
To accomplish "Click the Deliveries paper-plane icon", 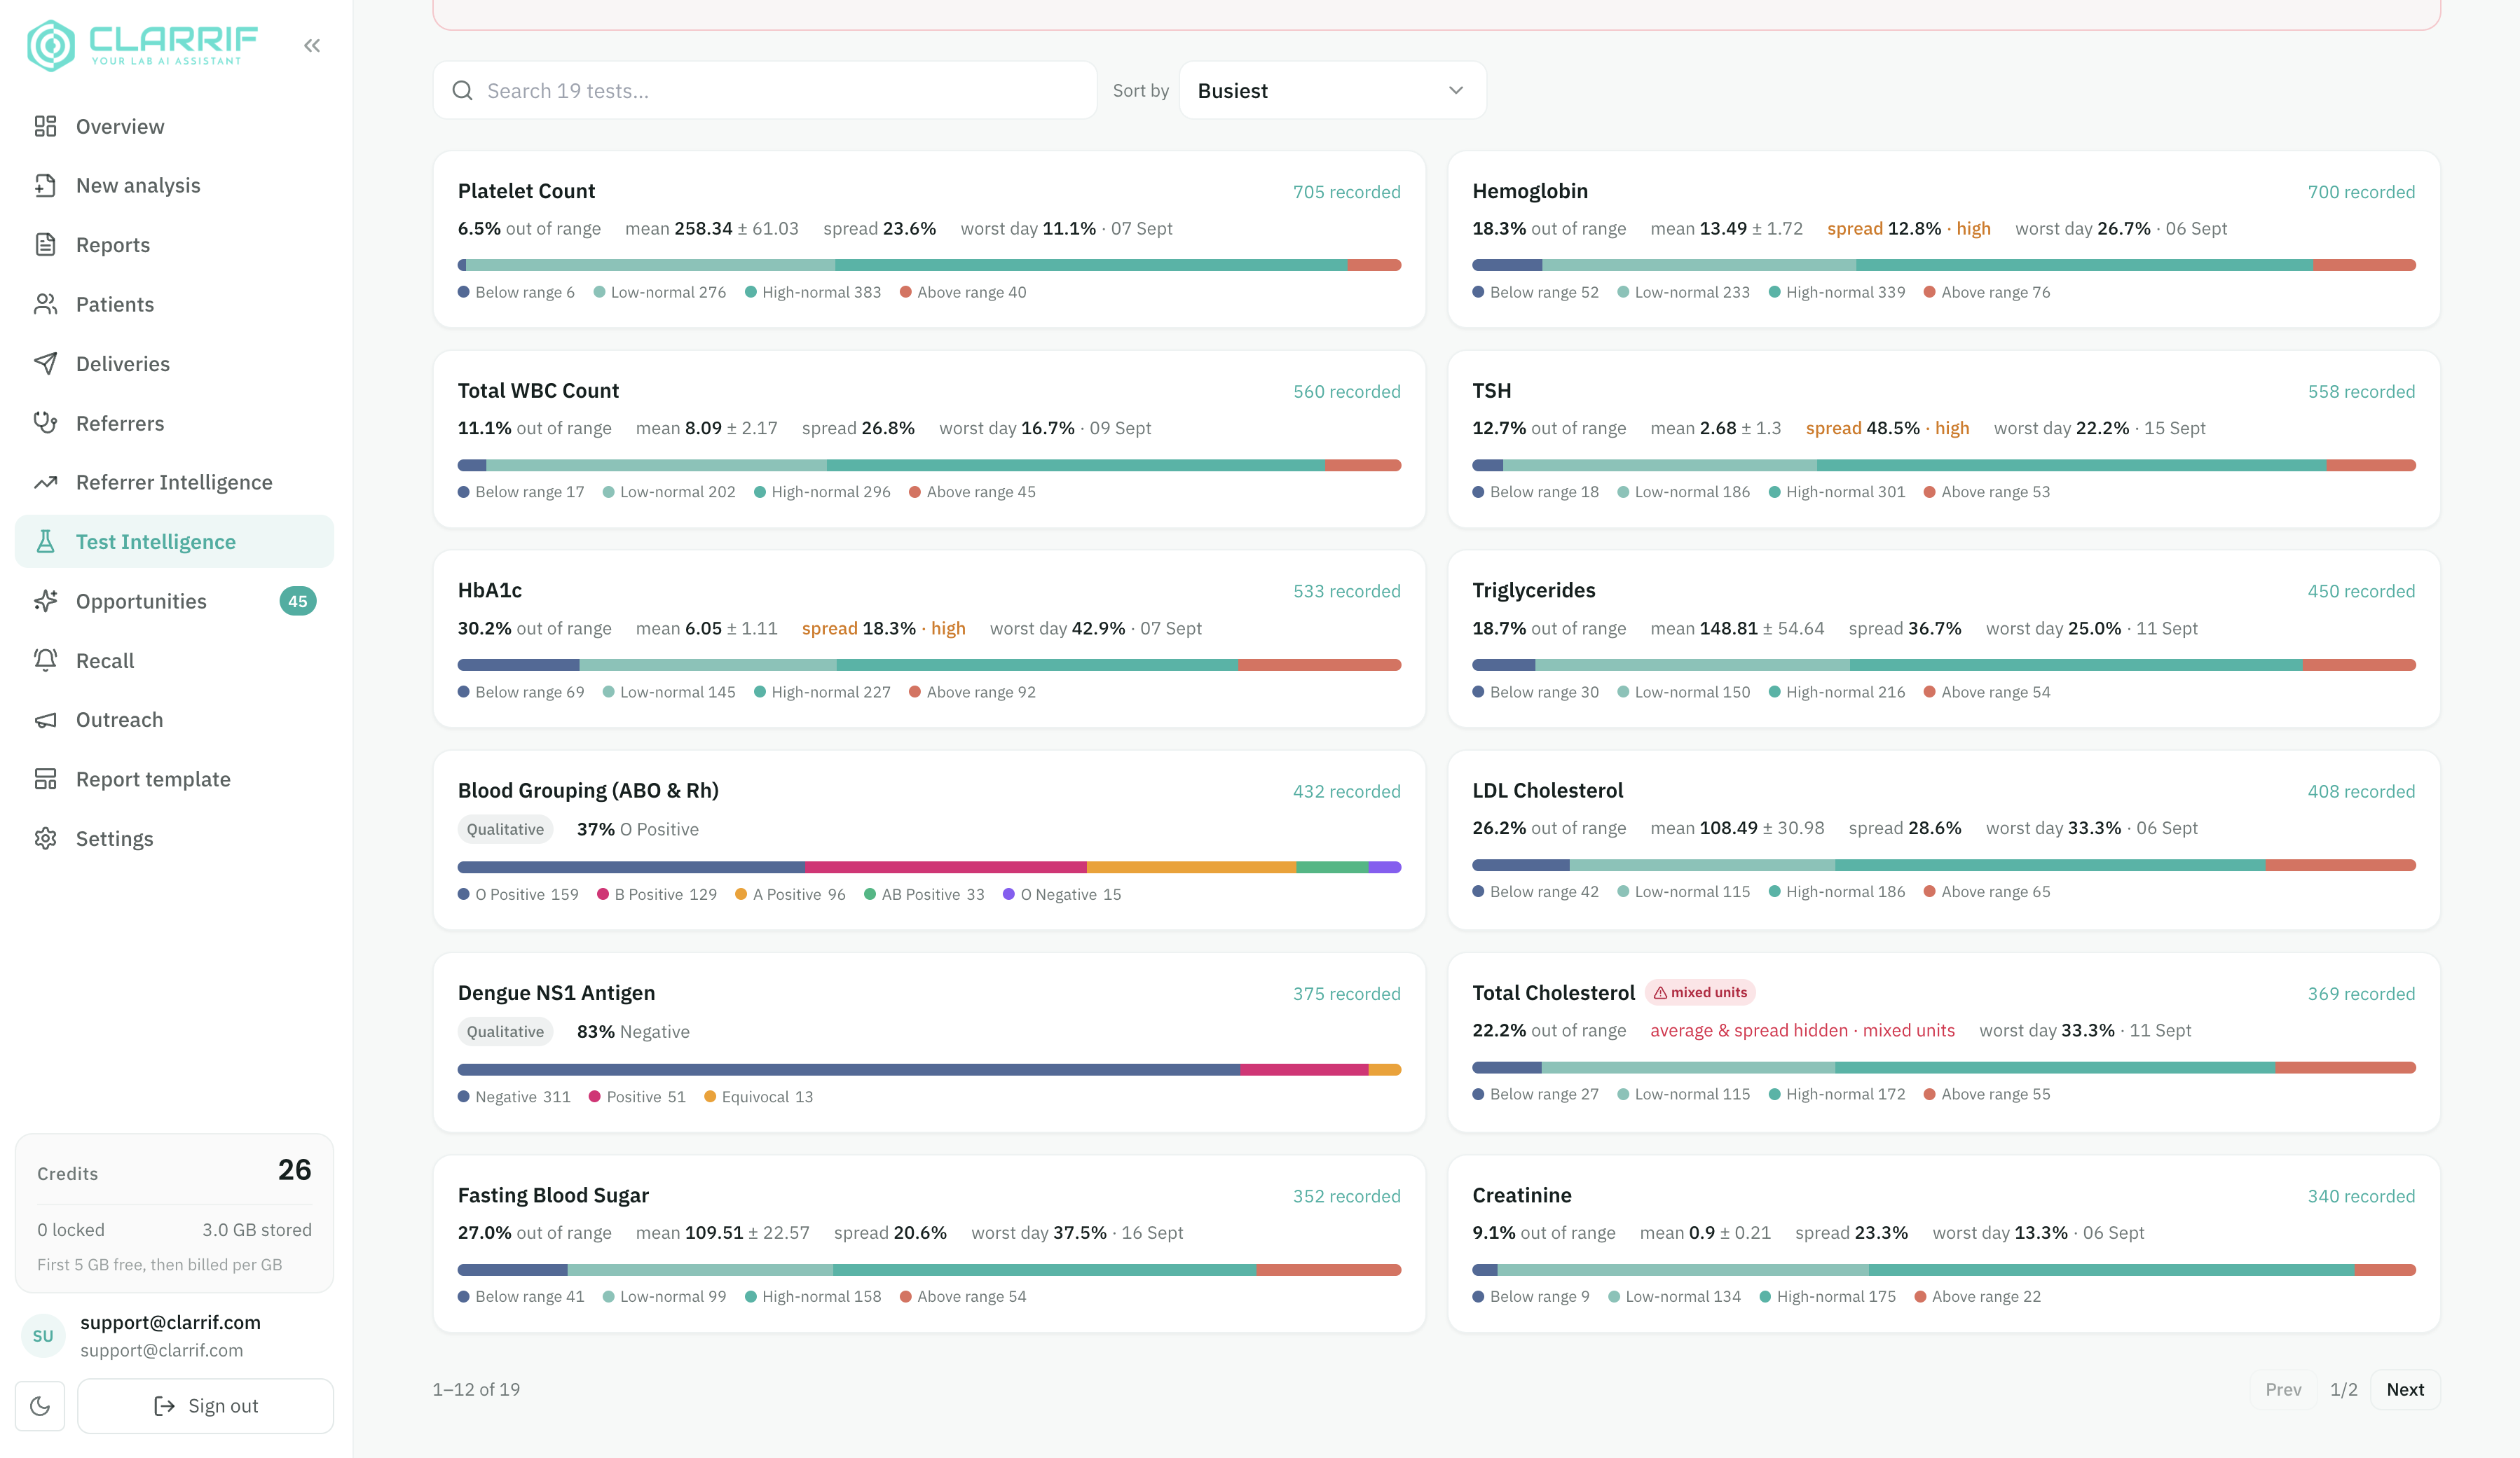I will click(45, 363).
